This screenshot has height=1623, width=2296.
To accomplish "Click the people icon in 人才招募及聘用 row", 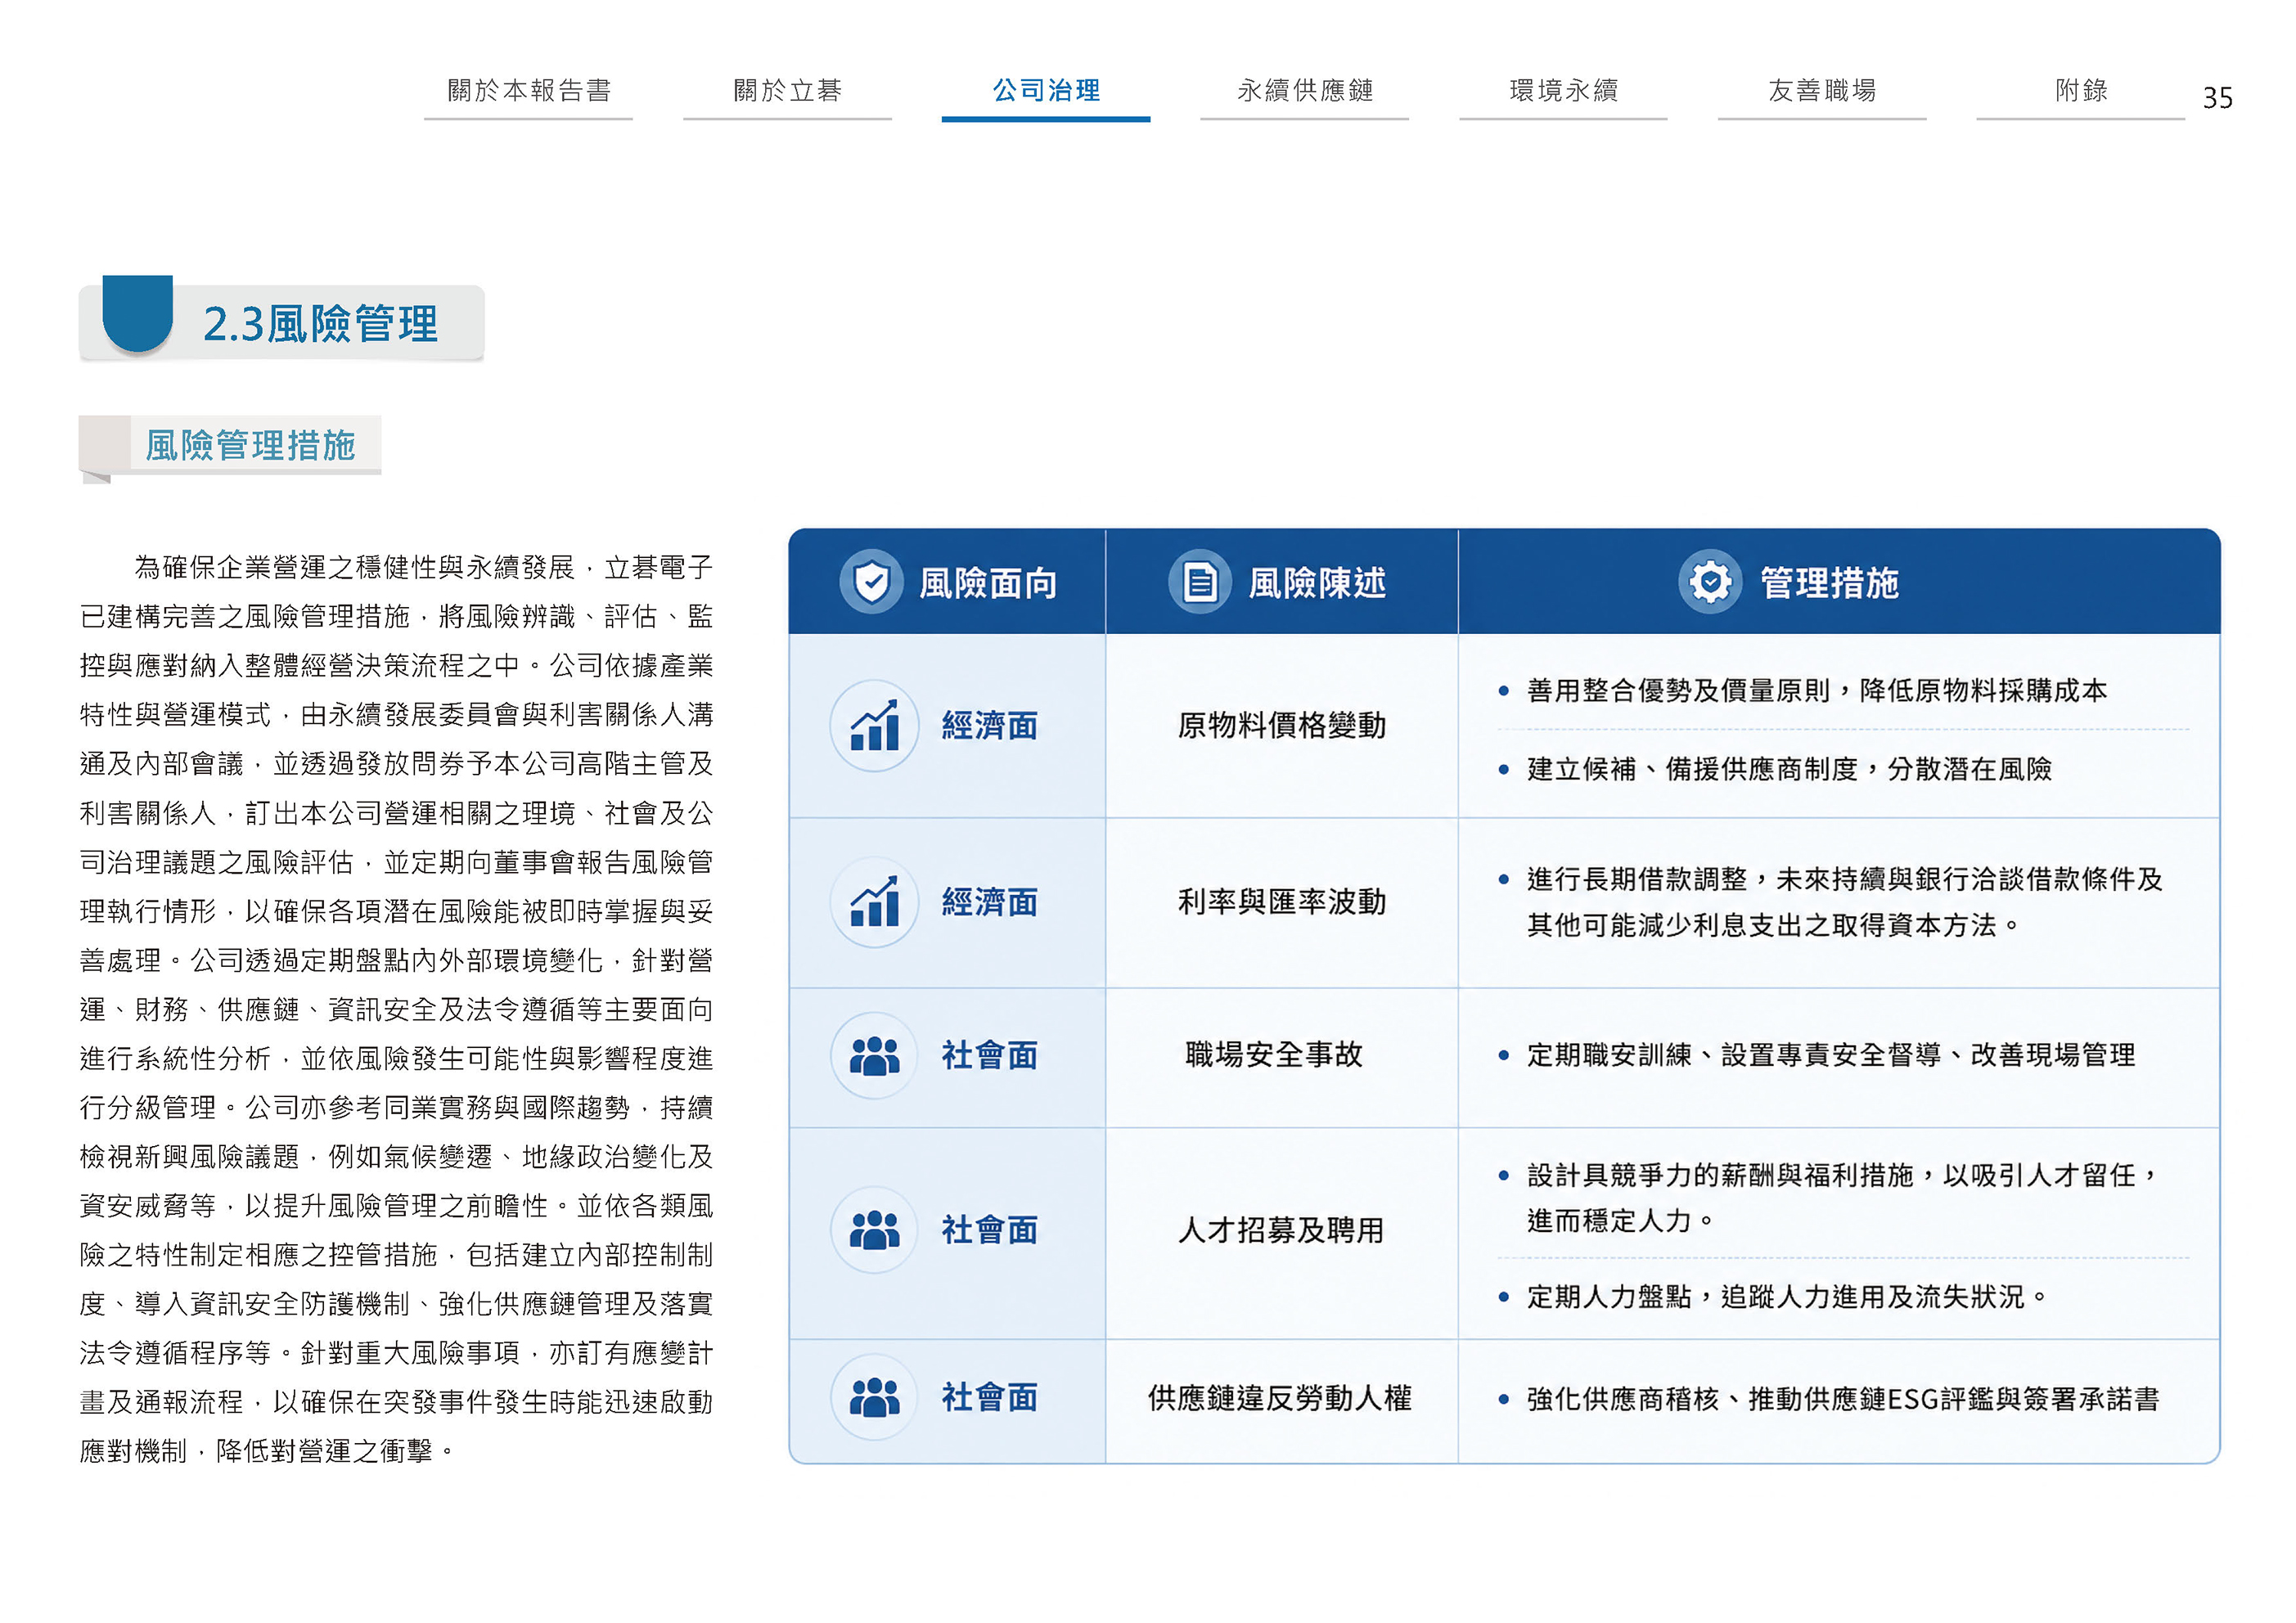I will pos(874,1230).
